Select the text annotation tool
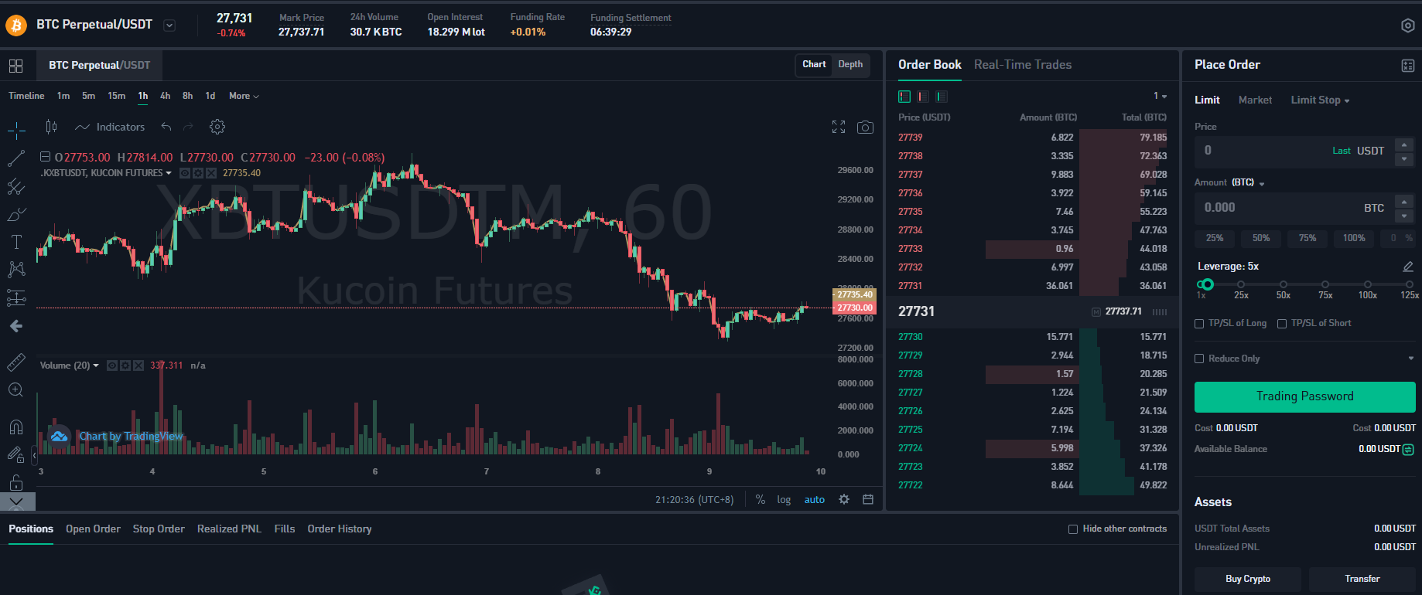This screenshot has width=1422, height=595. pos(16,242)
